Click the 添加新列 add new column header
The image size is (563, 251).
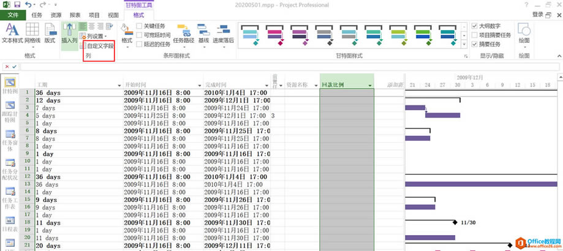point(395,85)
